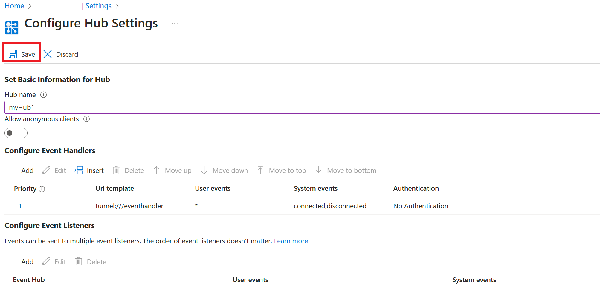Screen dimensions: 600x300
Task: Open the Priority info tooltip
Action: tap(42, 189)
